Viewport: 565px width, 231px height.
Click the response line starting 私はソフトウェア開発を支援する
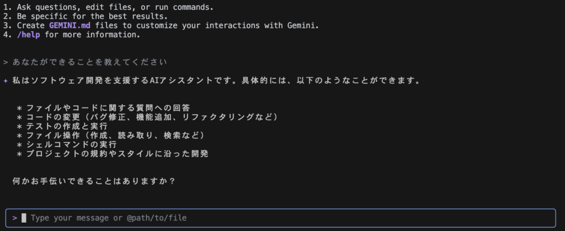click(216, 80)
